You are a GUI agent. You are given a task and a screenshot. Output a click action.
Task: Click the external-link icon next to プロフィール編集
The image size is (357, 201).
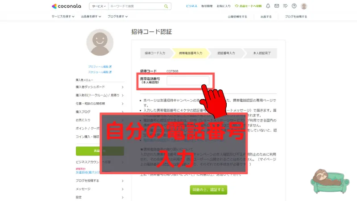click(x=110, y=67)
